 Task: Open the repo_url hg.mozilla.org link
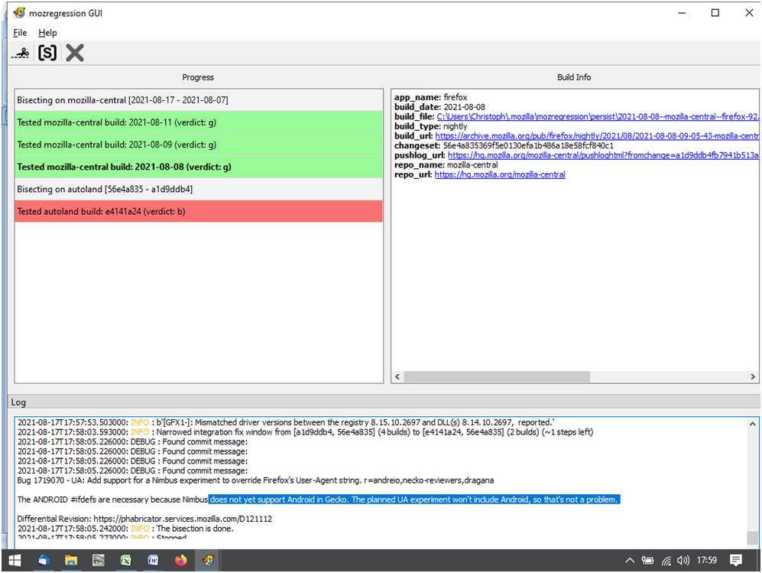500,174
